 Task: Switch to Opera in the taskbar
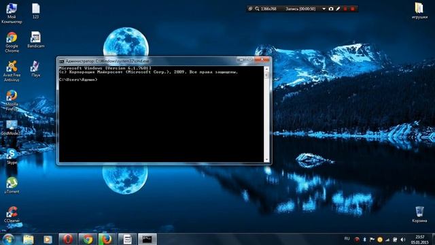coord(68,239)
